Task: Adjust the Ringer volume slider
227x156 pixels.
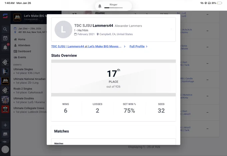Action: coord(113,8)
